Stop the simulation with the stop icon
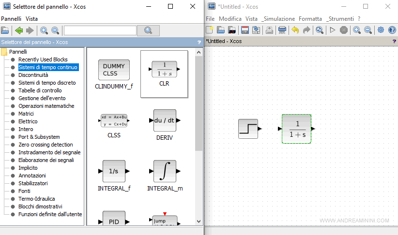The width and height of the screenshot is (398, 235). coord(344,30)
